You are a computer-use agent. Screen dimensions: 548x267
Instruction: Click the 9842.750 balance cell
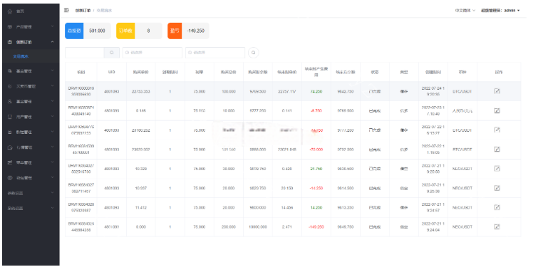point(346,91)
